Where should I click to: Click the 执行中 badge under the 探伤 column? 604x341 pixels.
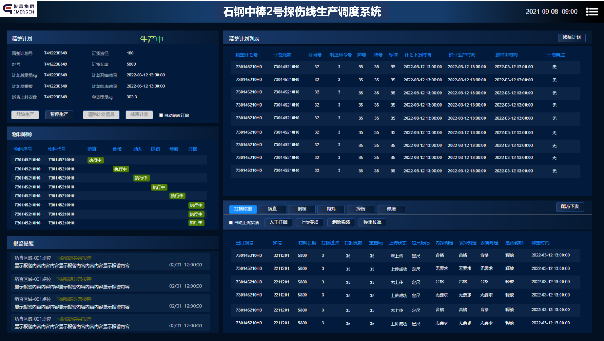coord(159,187)
